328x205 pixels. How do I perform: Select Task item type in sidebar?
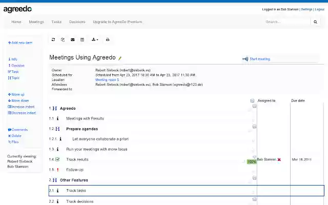13,72
